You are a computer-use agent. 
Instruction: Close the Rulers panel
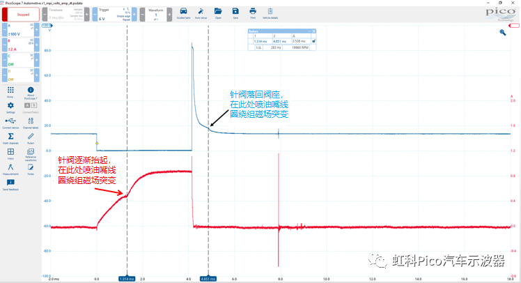pyautogui.click(x=313, y=31)
